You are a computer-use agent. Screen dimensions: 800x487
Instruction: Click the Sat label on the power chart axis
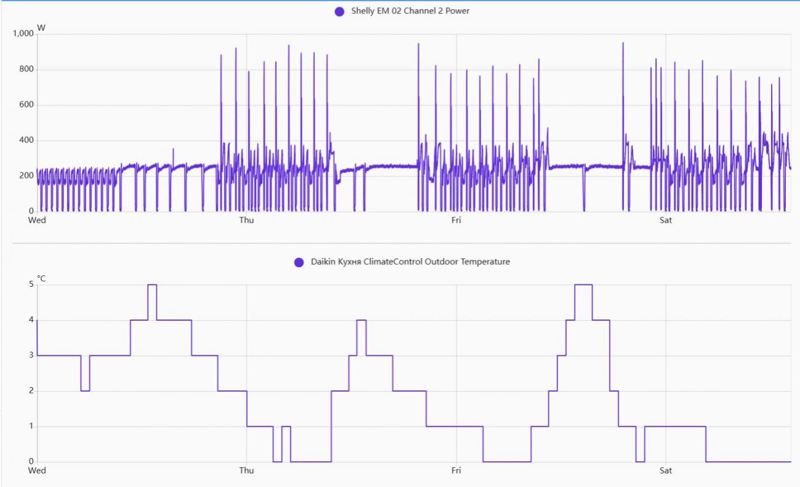click(666, 220)
